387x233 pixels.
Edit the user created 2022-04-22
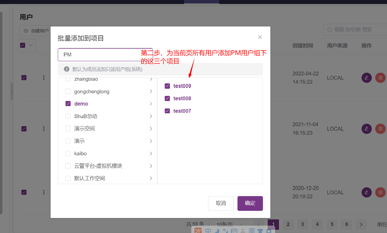coord(366,78)
